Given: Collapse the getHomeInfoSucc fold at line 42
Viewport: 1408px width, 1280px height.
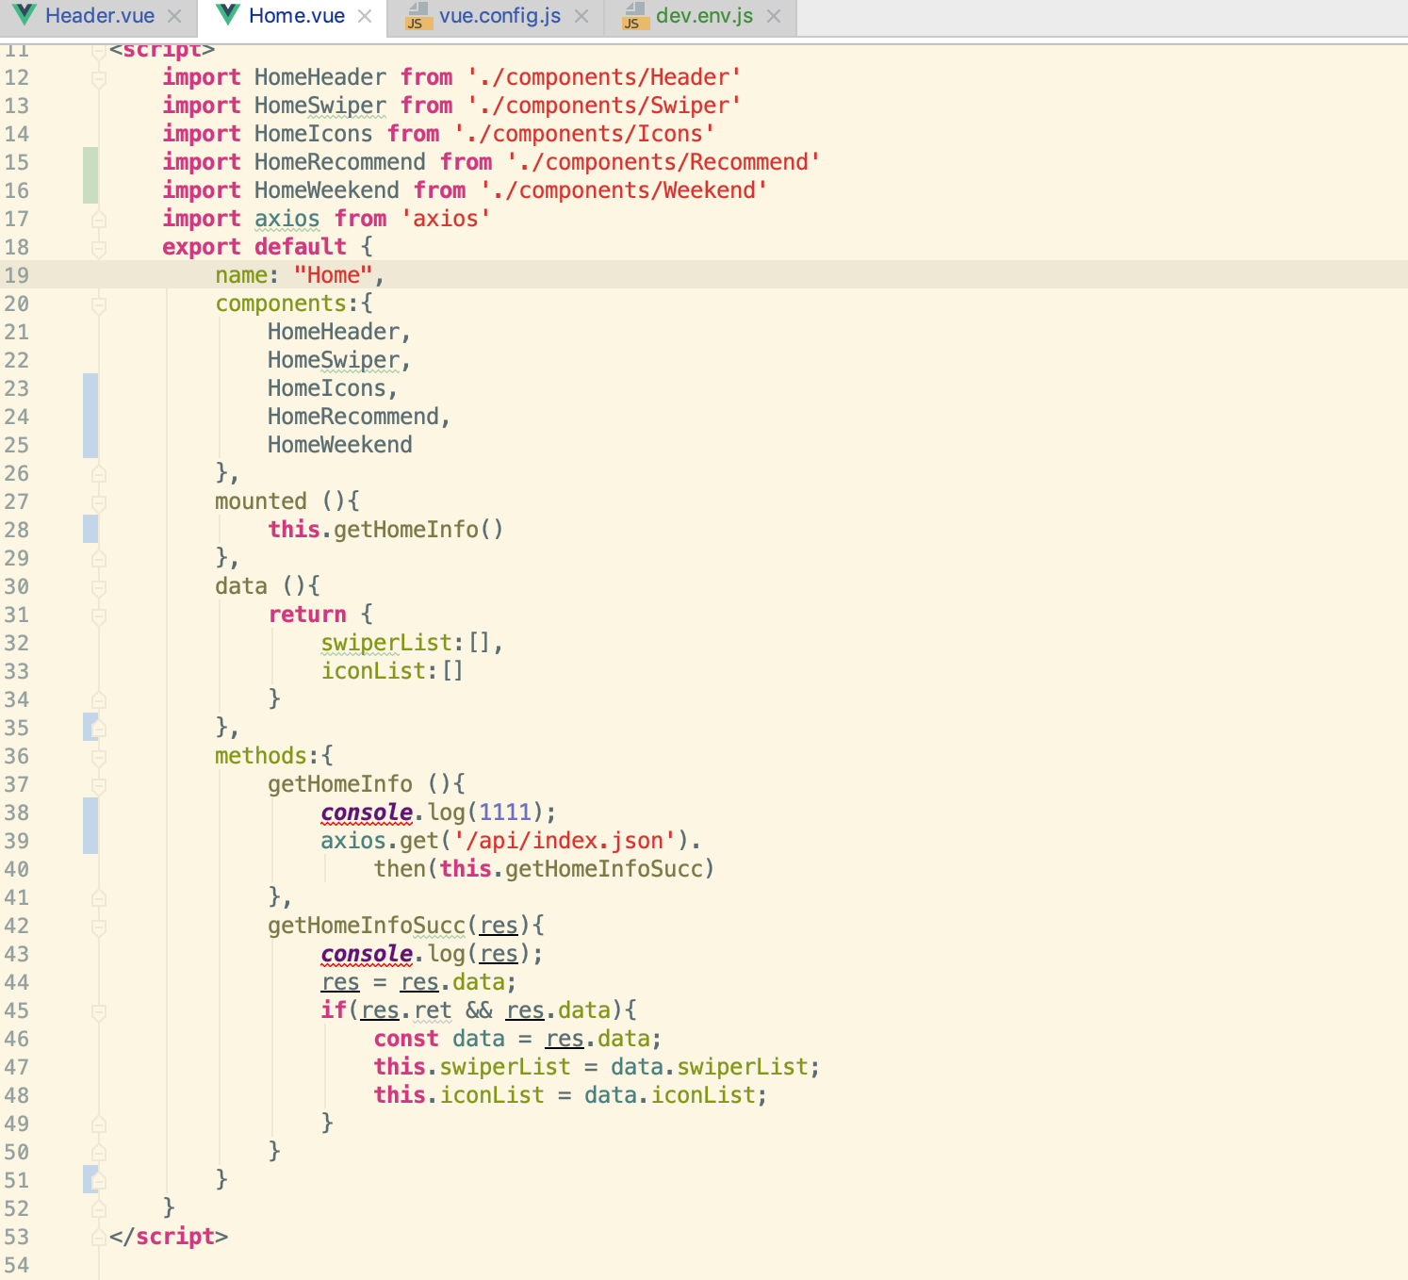Looking at the screenshot, I should click(x=99, y=927).
